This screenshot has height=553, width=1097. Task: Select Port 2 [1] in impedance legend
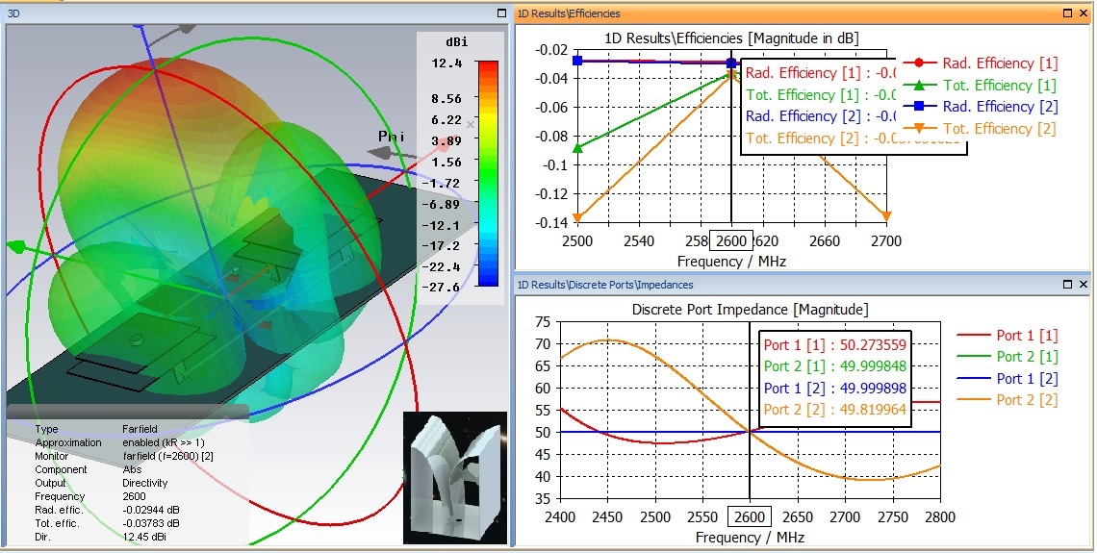tap(1007, 357)
